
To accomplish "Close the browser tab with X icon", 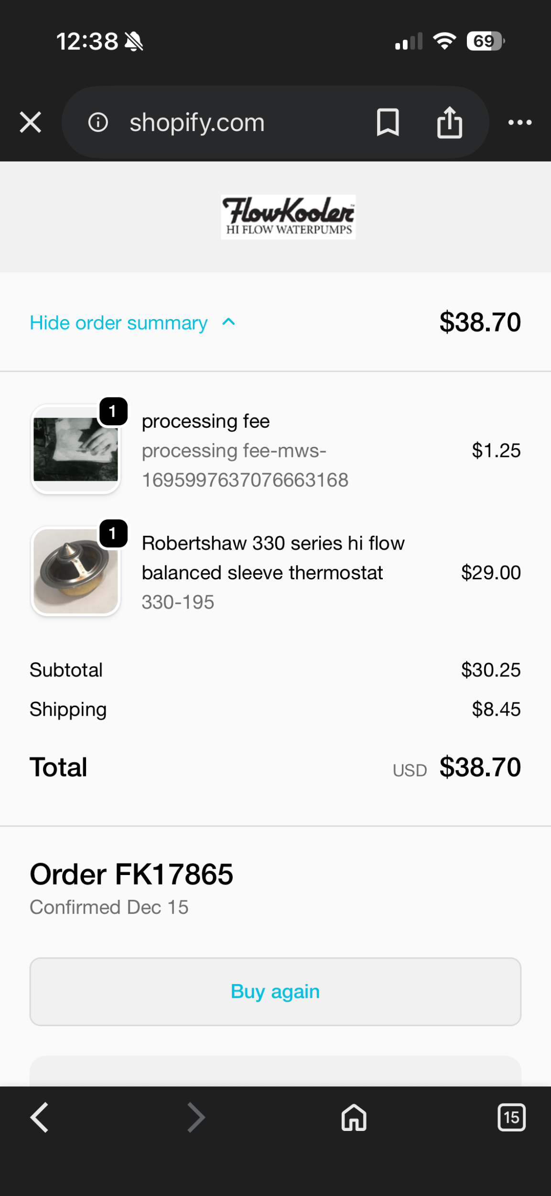I will click(31, 122).
